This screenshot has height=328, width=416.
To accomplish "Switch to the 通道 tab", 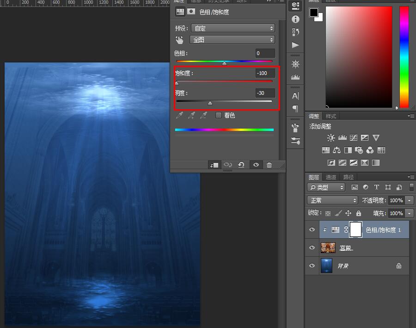I will pyautogui.click(x=330, y=177).
